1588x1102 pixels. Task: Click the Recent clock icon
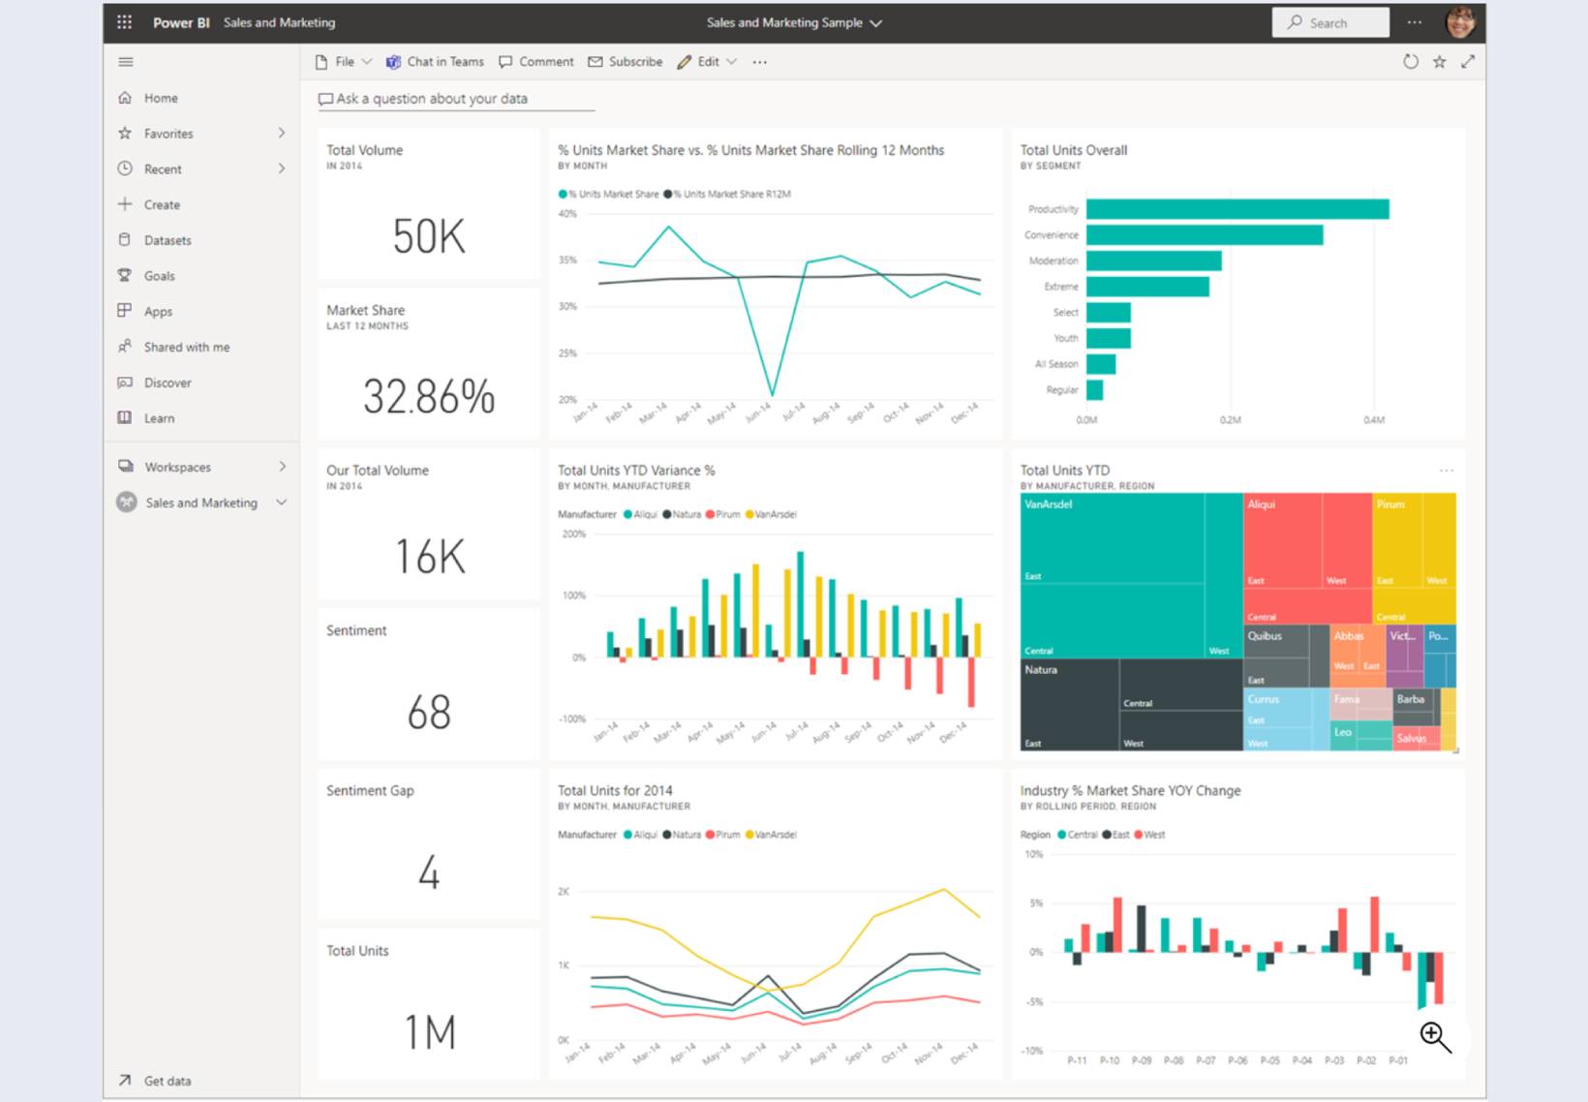click(125, 168)
